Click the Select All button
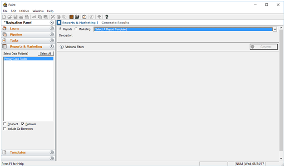Viewport: 285px width, 167px height. (46, 54)
